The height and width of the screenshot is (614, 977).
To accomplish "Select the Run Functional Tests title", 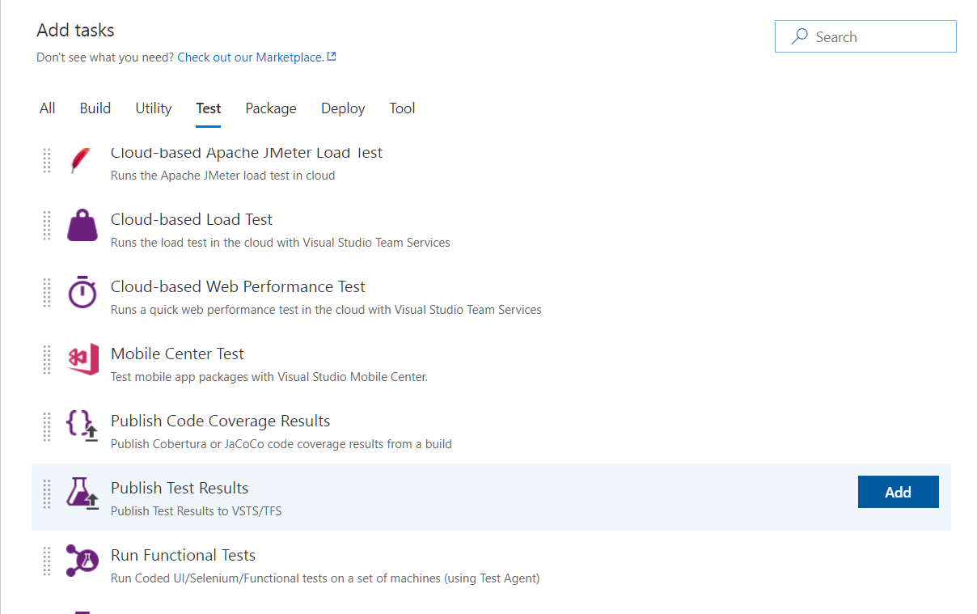I will click(183, 555).
